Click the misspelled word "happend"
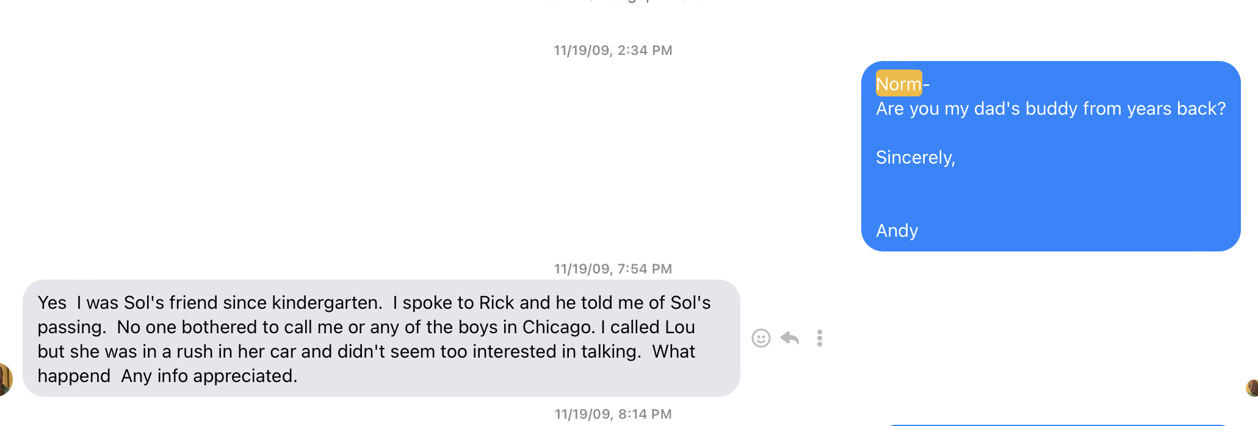 tap(74, 376)
